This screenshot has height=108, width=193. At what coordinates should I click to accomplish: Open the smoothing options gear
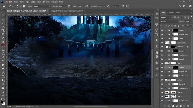(108, 6)
